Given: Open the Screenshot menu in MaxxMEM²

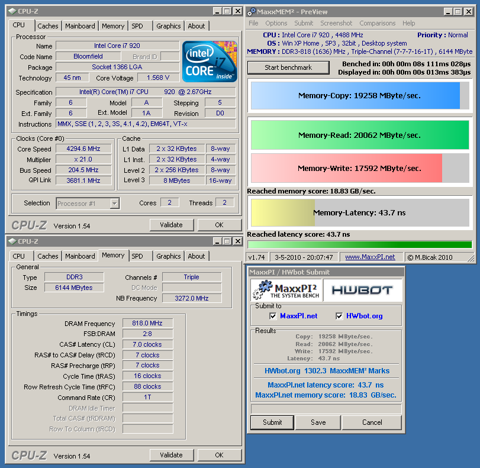Looking at the screenshot, I should (336, 23).
